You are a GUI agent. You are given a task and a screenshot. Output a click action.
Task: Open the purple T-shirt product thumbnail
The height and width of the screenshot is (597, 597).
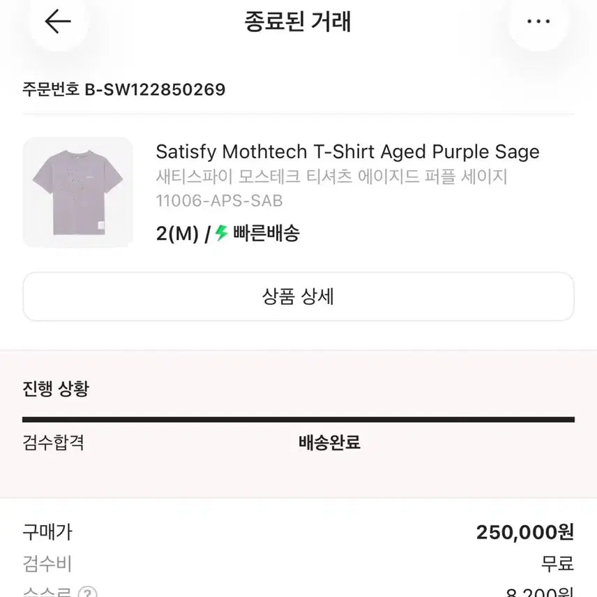click(77, 192)
